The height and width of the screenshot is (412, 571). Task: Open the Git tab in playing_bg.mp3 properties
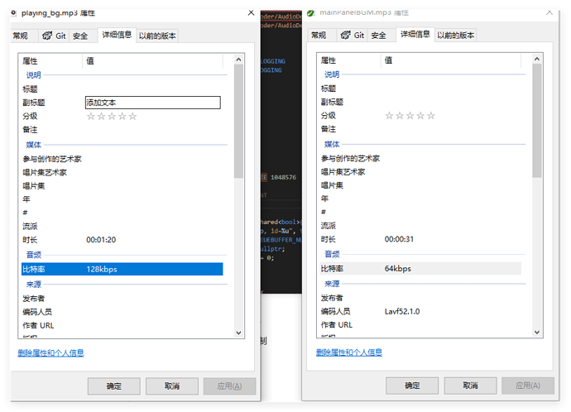(54, 36)
